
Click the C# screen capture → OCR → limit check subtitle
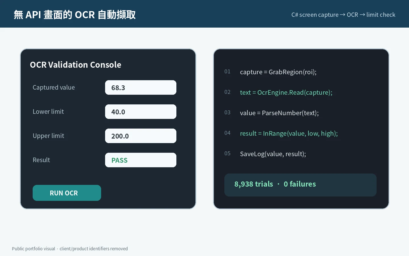(x=343, y=15)
